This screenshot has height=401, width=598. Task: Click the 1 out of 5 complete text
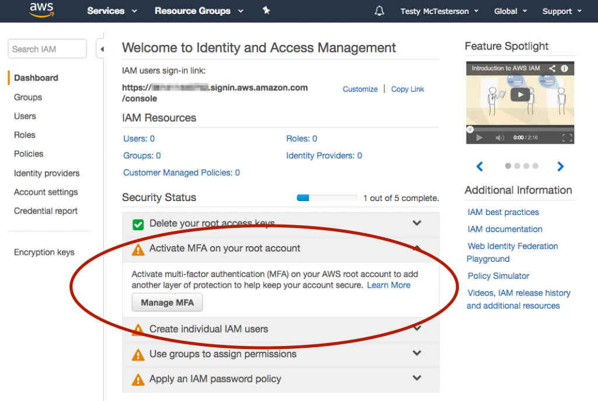401,198
